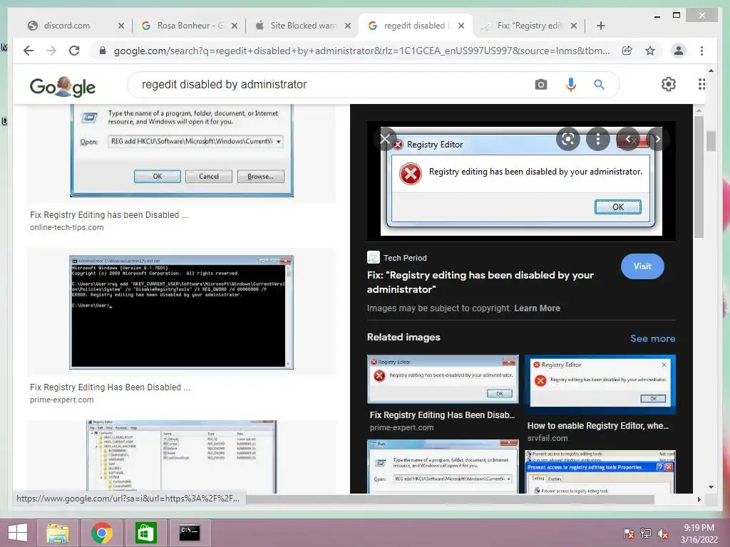
Task: Open the preview's three-dot options
Action: click(x=598, y=139)
